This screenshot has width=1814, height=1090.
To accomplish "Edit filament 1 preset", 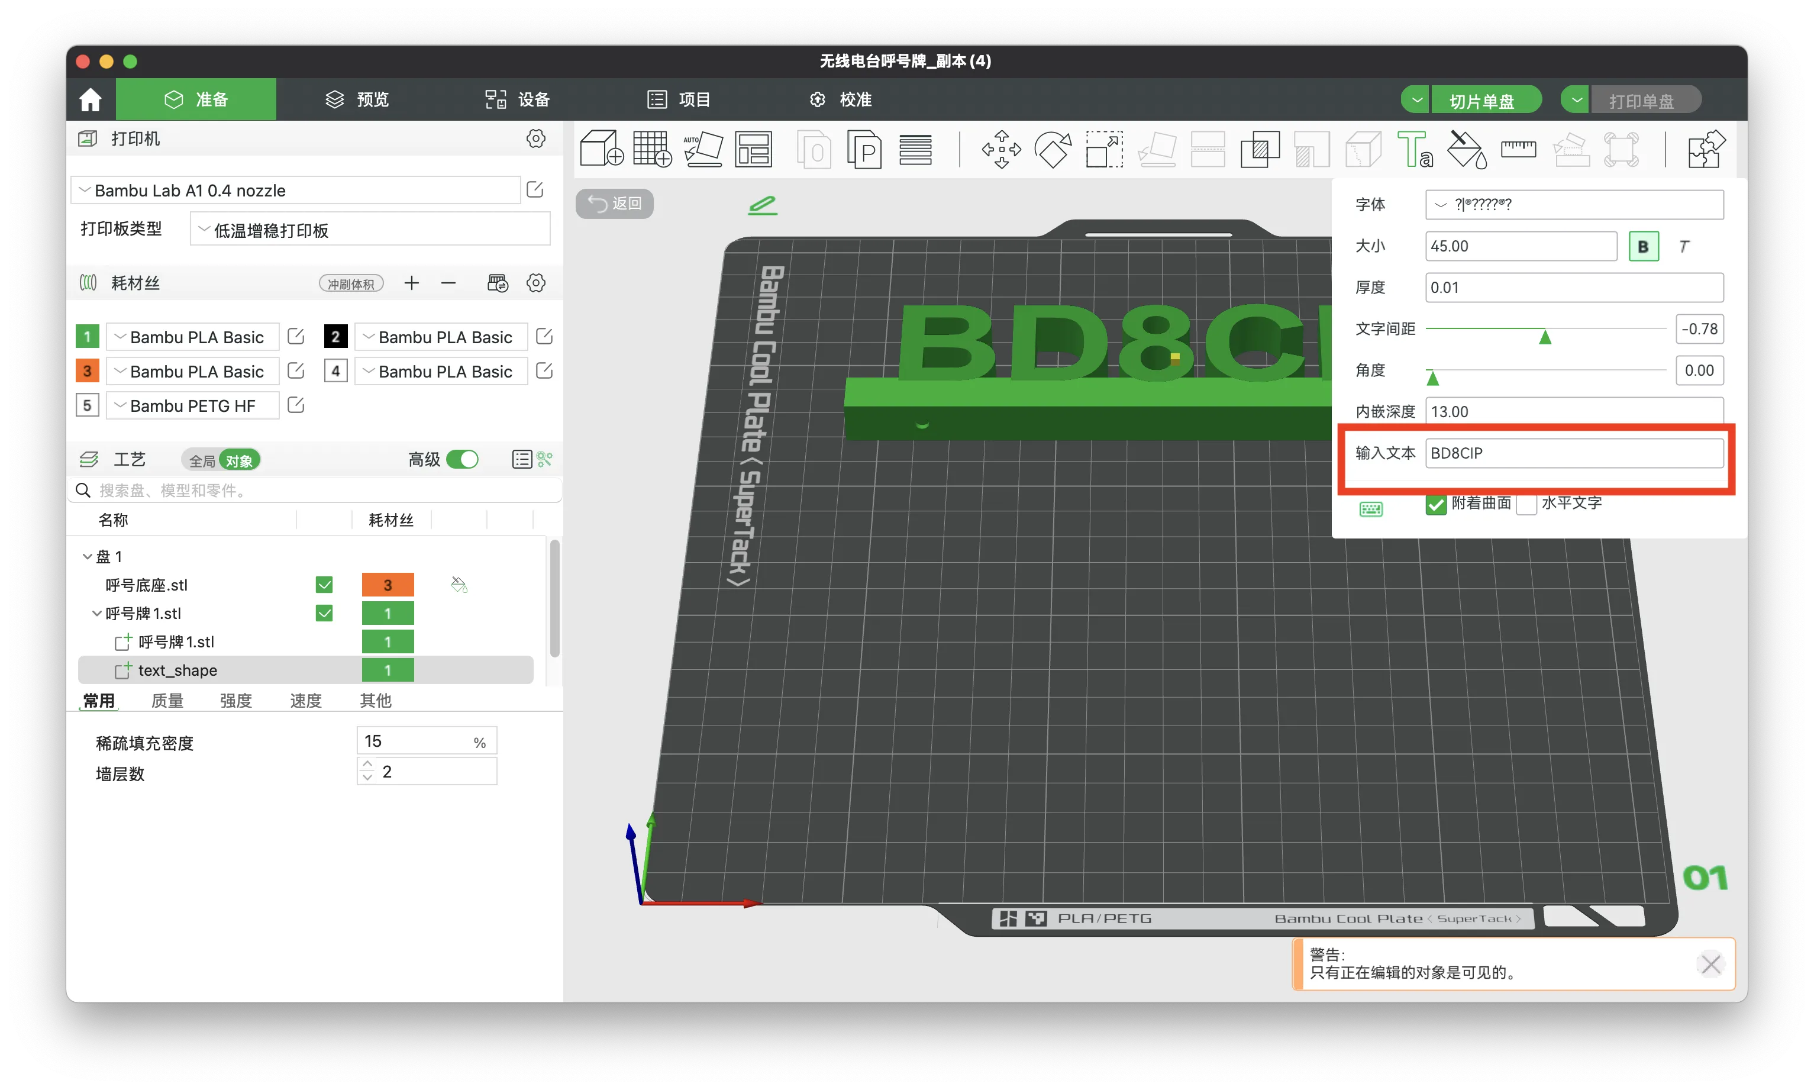I will (x=296, y=336).
